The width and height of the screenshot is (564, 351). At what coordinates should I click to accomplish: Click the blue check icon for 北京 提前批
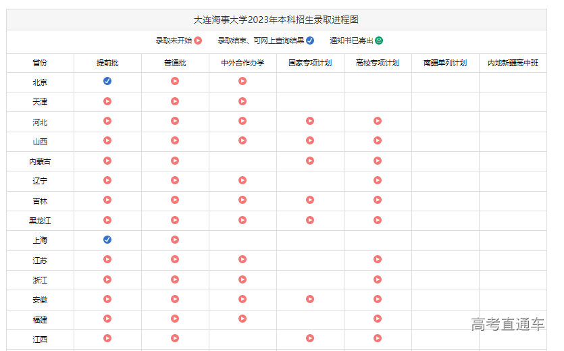[107, 81]
